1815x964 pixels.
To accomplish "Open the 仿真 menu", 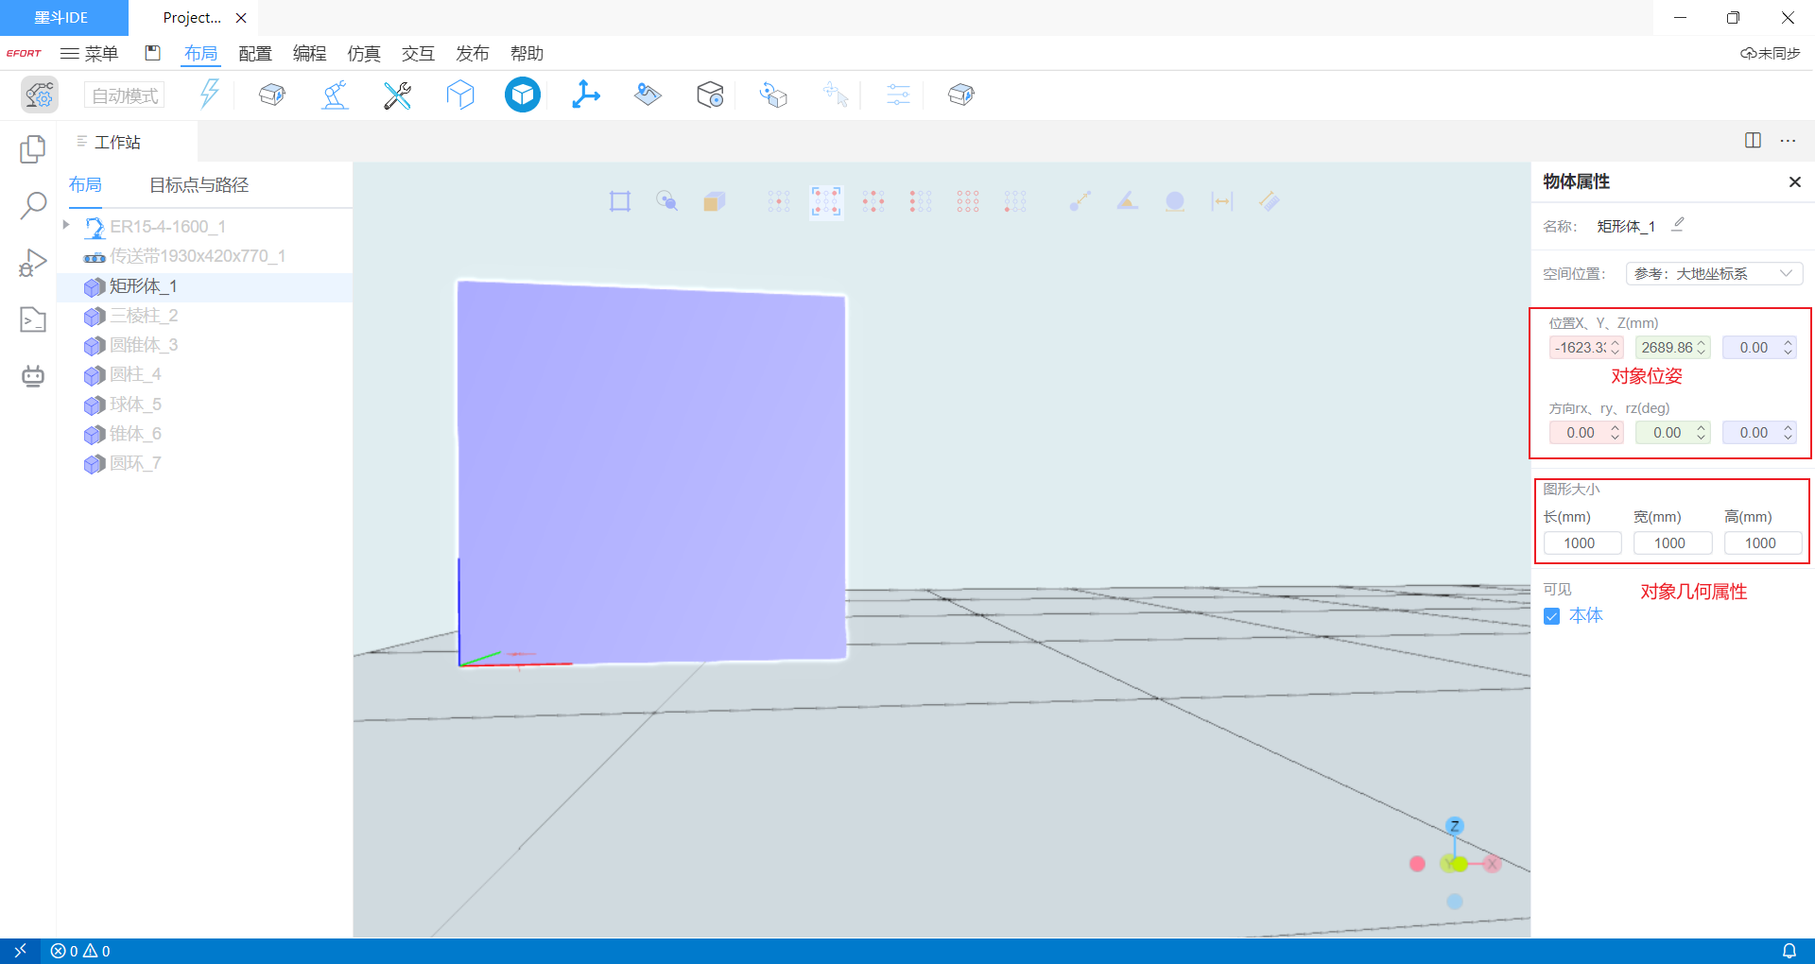I will [x=363, y=54].
